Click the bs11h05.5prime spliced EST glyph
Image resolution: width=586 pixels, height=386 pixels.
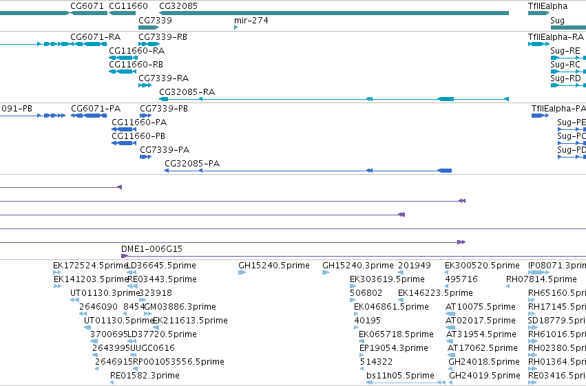(406, 383)
